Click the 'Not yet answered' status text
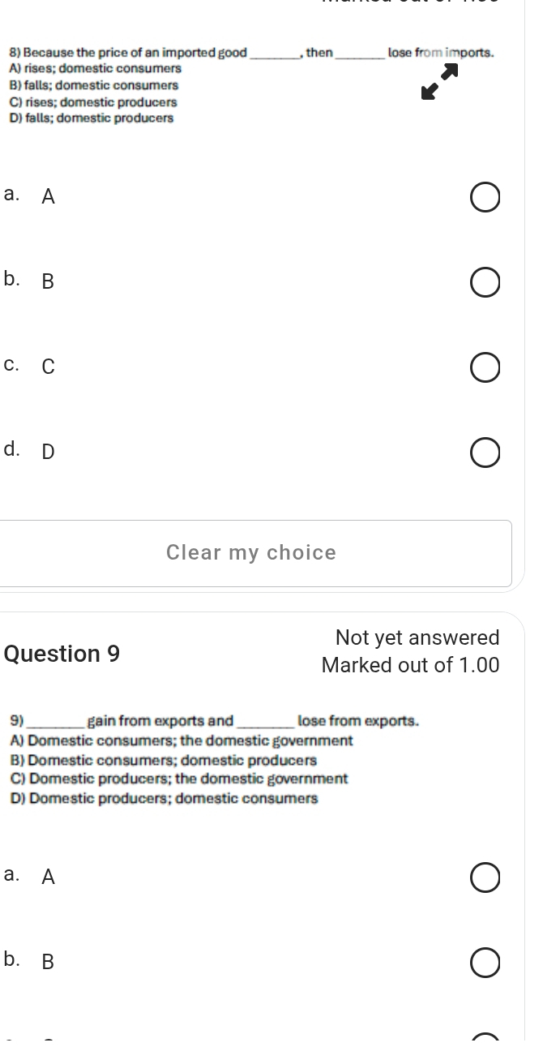Viewport: 543px width, 1047px height. pyautogui.click(x=417, y=637)
